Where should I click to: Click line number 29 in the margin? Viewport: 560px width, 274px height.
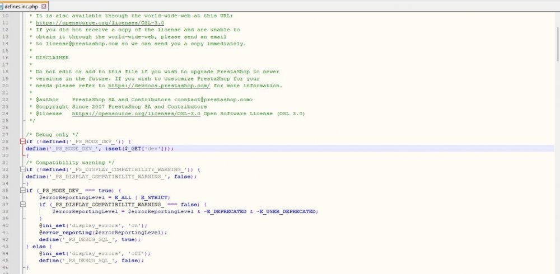click(x=6, y=148)
